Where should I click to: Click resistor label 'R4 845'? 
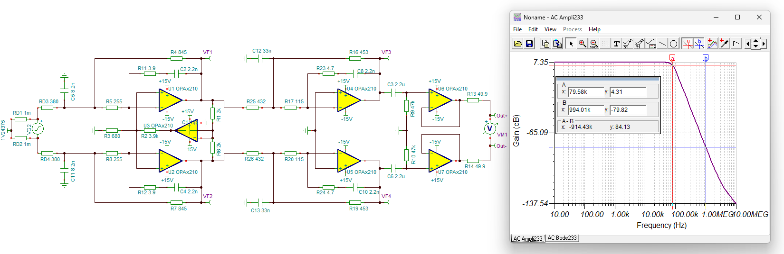tap(179, 52)
